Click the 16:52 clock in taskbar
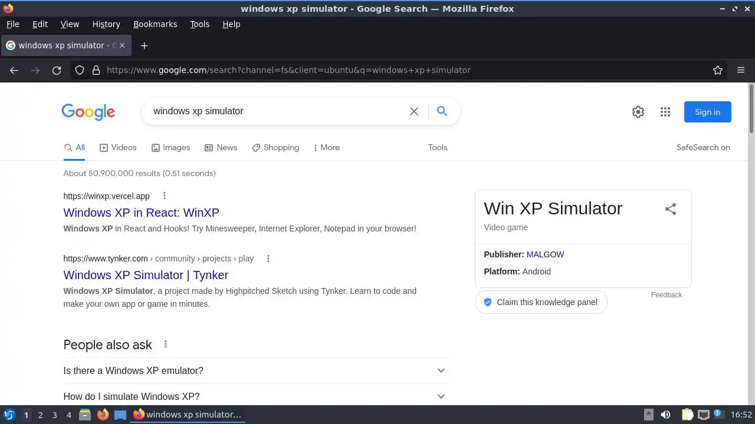755x424 pixels. [741, 415]
